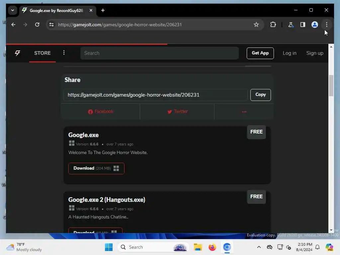The height and width of the screenshot is (255, 340).
Task: Click the Game Jolt lightning logo
Action: coord(18,53)
